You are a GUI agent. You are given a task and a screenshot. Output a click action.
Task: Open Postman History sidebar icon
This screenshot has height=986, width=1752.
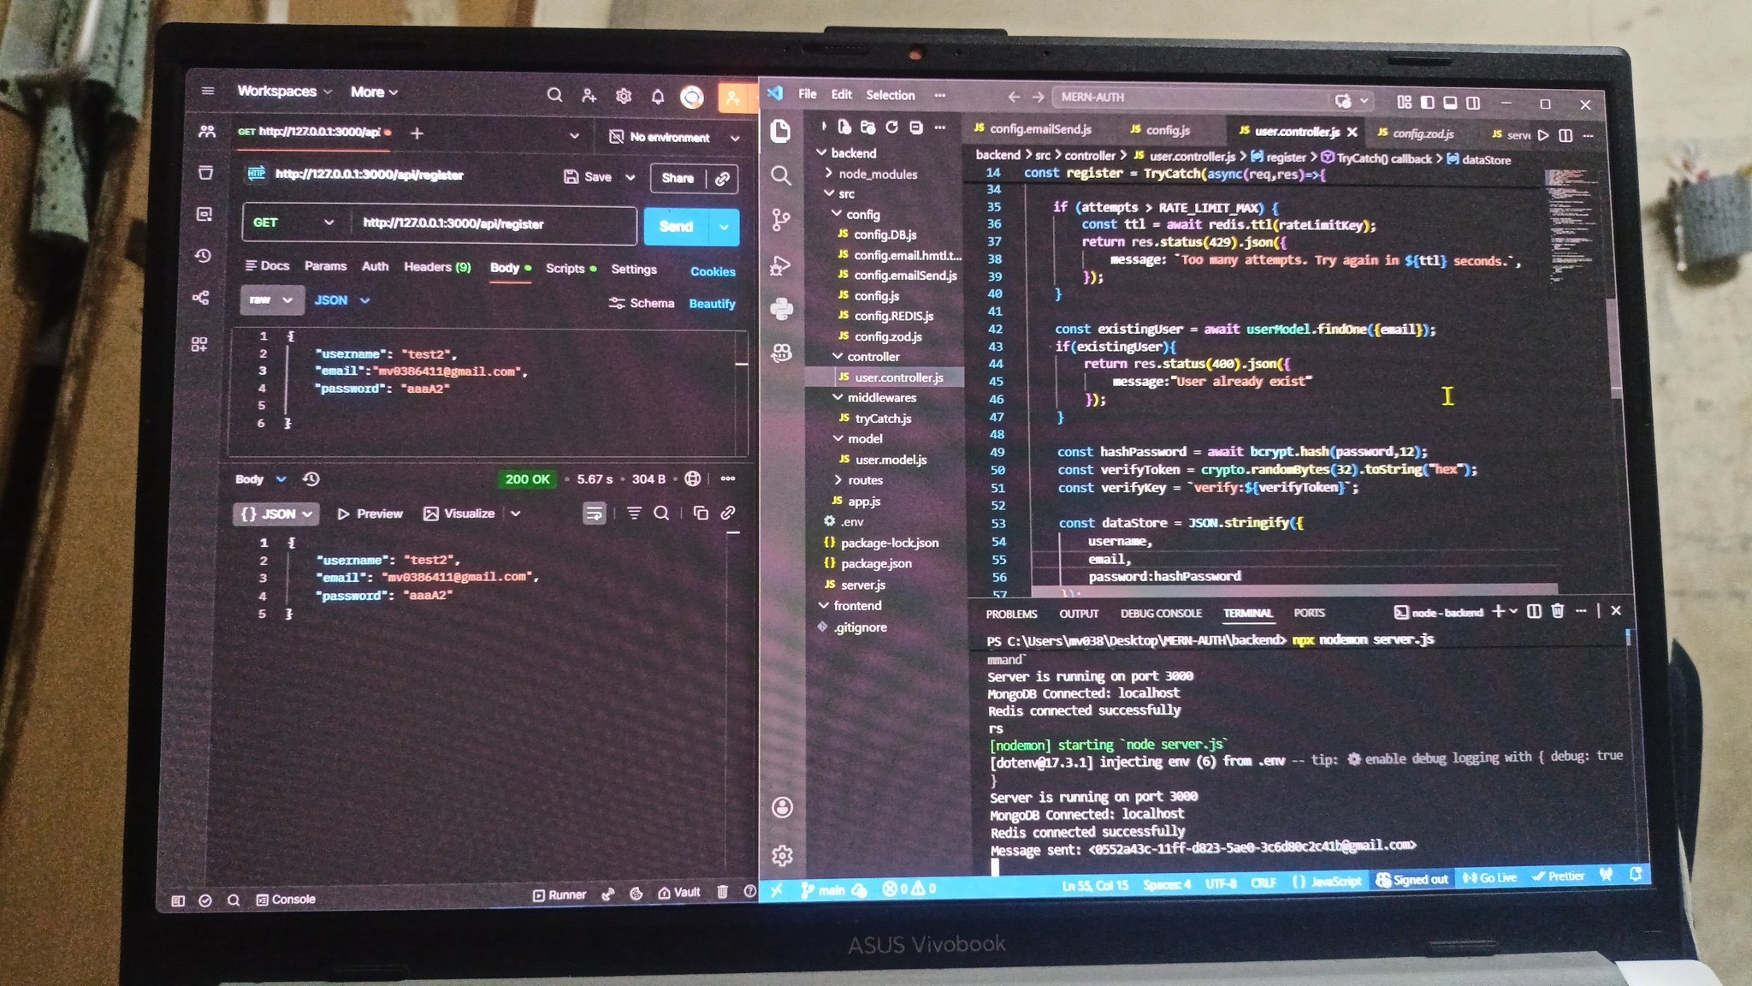(204, 255)
